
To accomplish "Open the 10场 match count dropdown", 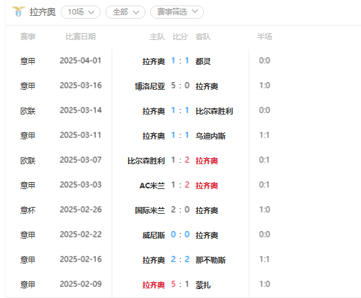I will (x=81, y=12).
